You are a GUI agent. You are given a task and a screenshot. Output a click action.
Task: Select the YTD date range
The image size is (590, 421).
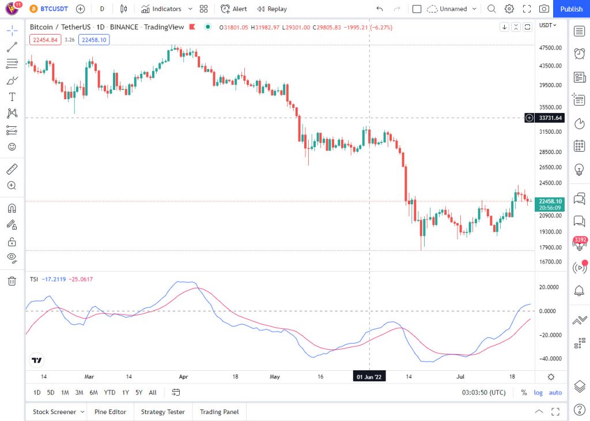click(x=109, y=392)
